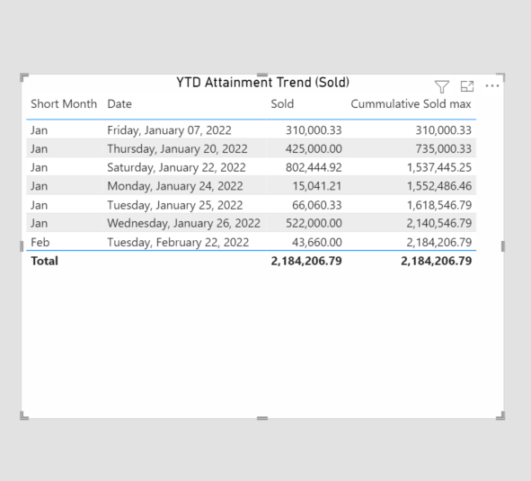Click the Sold value 43,660.00

click(317, 243)
